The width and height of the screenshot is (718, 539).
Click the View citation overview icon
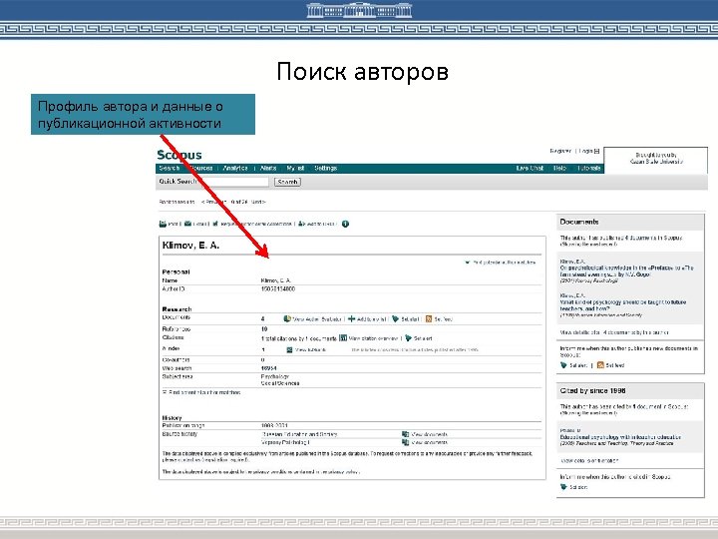pyautogui.click(x=343, y=338)
